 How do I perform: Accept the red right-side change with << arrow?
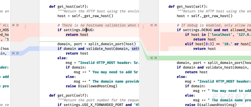(x=151, y=25)
